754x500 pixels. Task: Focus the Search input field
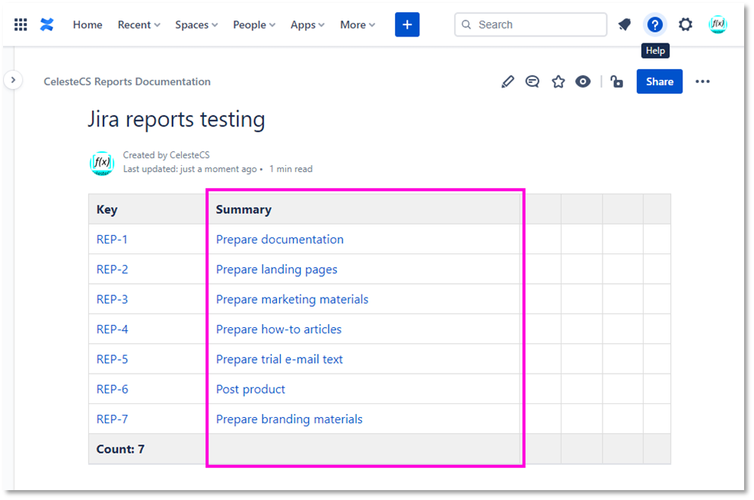pyautogui.click(x=530, y=24)
